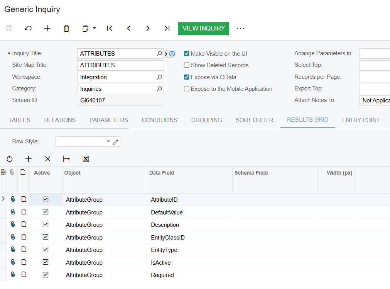390x289 pixels.
Task: Enable Show Deleted Records checkbox
Action: (x=187, y=65)
